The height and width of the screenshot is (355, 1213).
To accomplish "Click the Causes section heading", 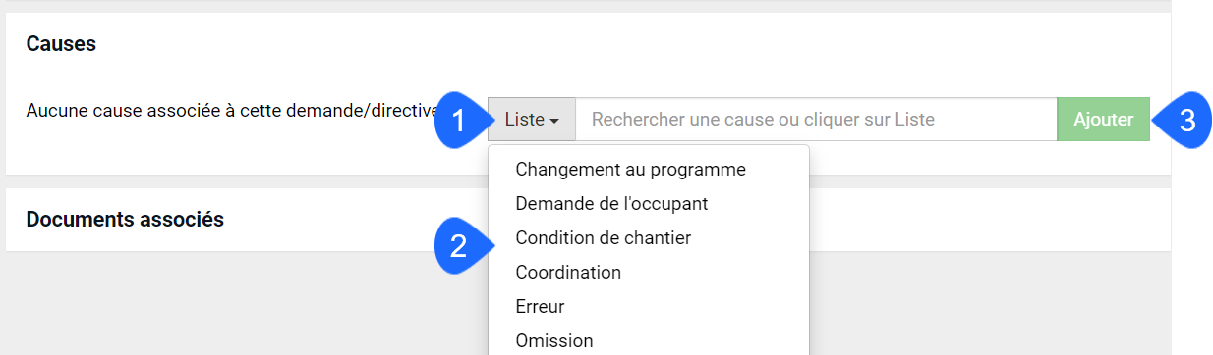I will pos(61,44).
